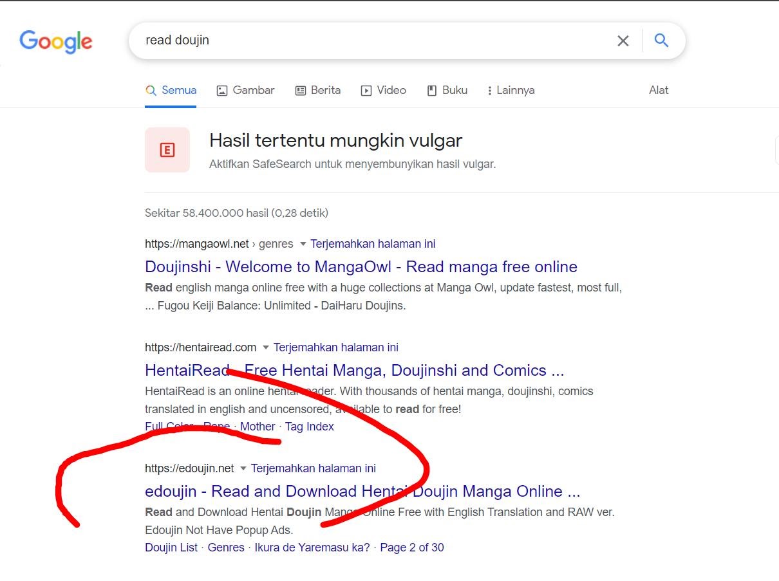Select the Semua tab
This screenshot has width=779, height=581.
(x=171, y=90)
